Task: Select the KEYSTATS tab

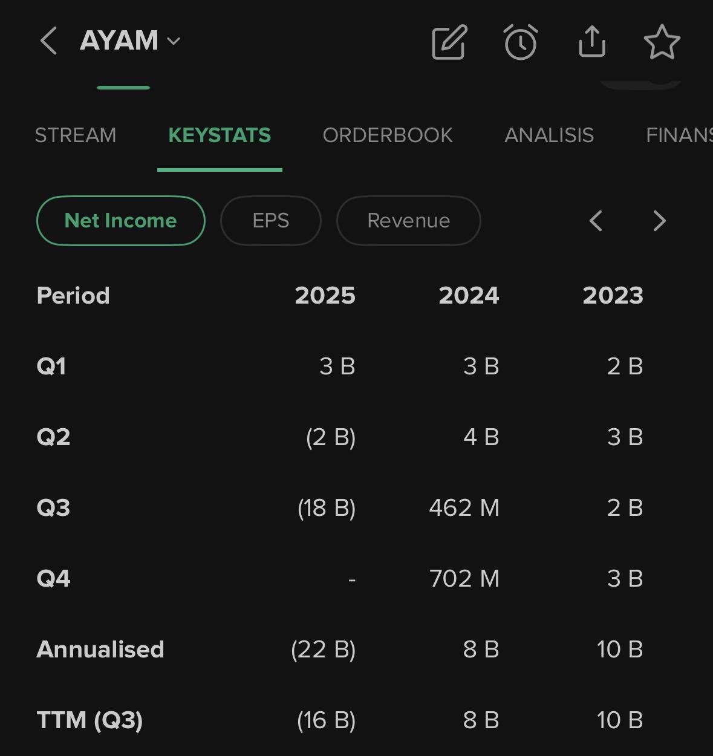Action: coord(220,135)
